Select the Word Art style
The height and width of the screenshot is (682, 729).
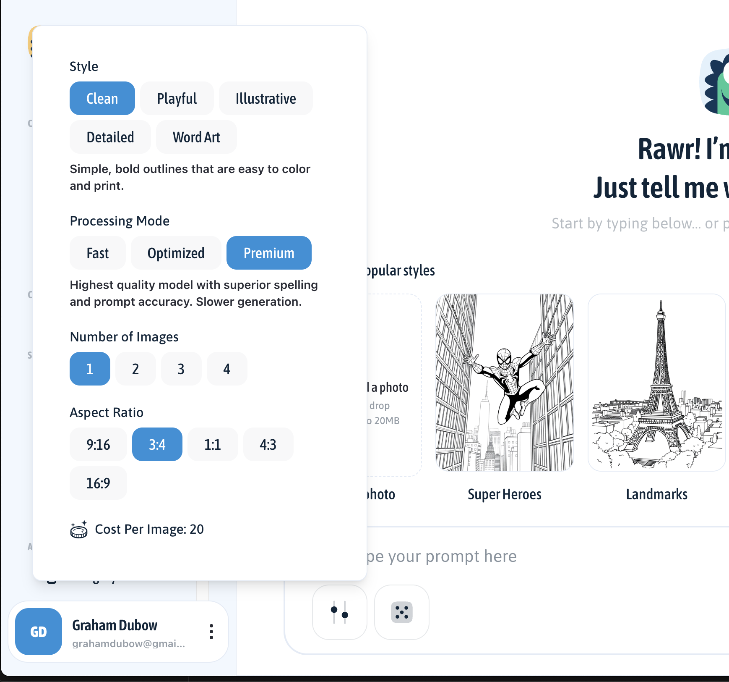196,137
